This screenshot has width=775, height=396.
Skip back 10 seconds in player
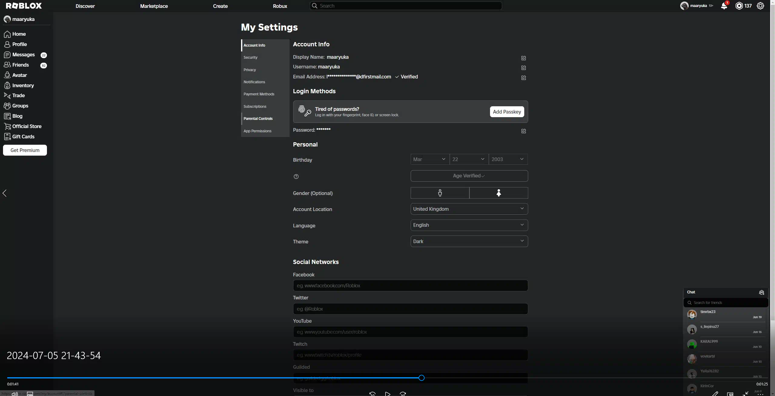coord(372,394)
